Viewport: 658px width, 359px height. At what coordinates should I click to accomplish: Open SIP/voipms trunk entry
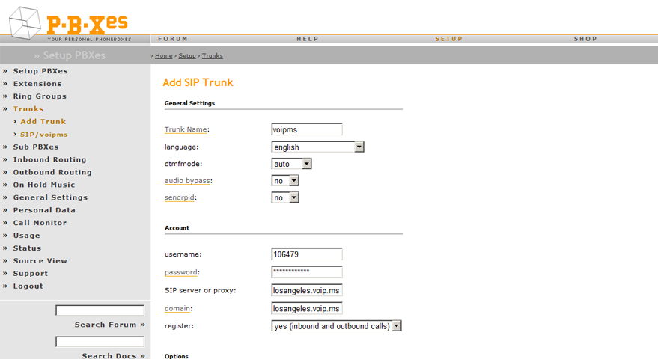(44, 134)
